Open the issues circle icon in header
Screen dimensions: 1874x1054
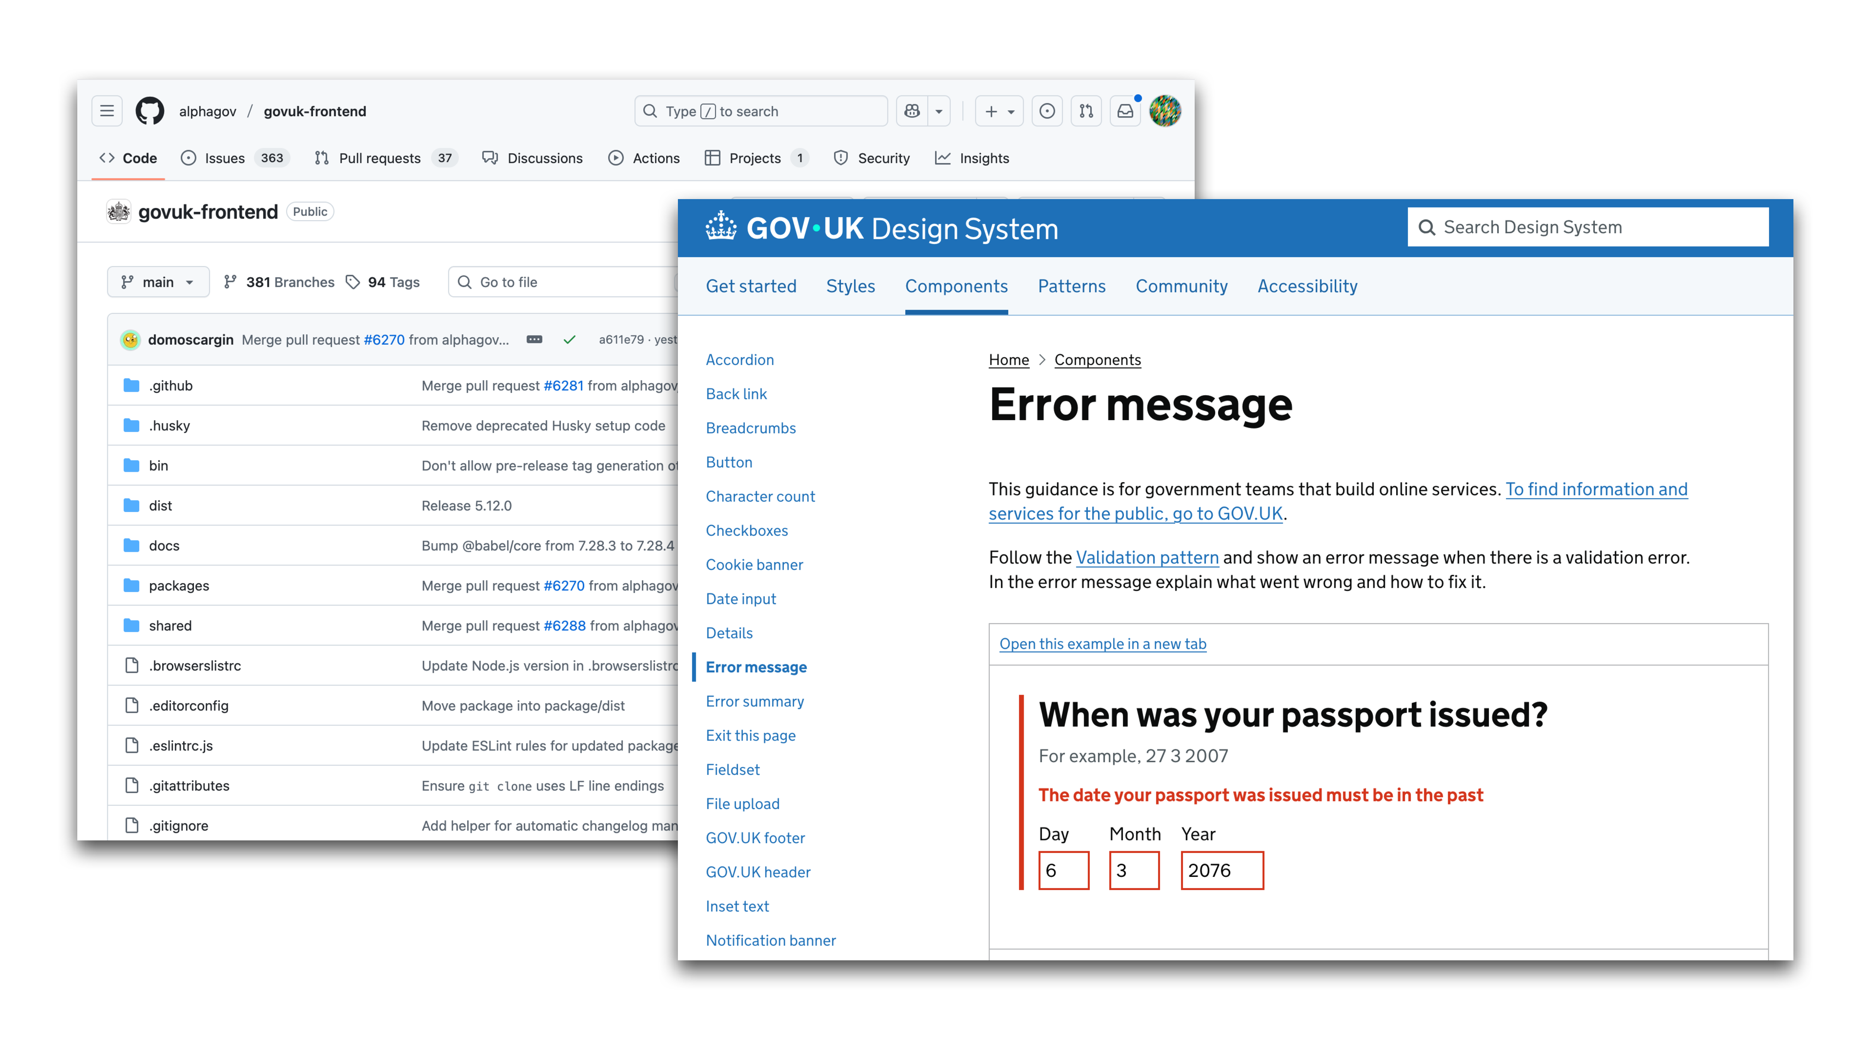[x=1047, y=111]
